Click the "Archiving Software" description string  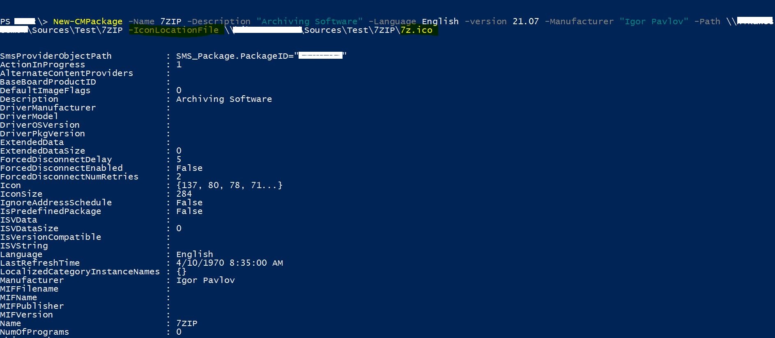pos(310,21)
